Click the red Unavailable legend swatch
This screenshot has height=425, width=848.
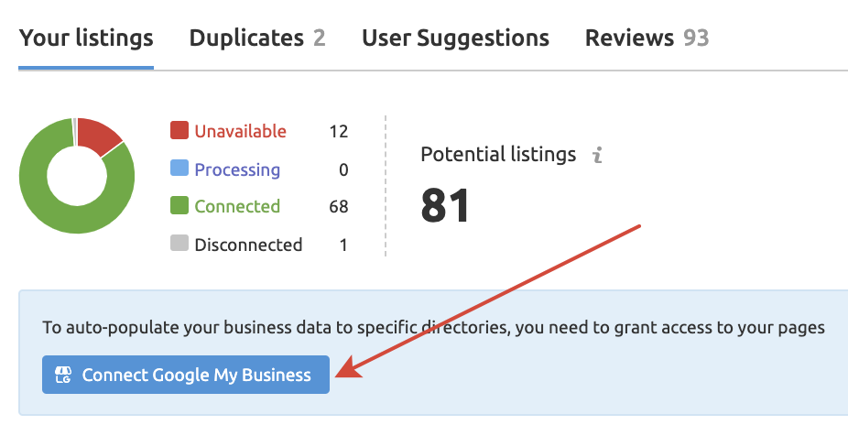point(179,131)
